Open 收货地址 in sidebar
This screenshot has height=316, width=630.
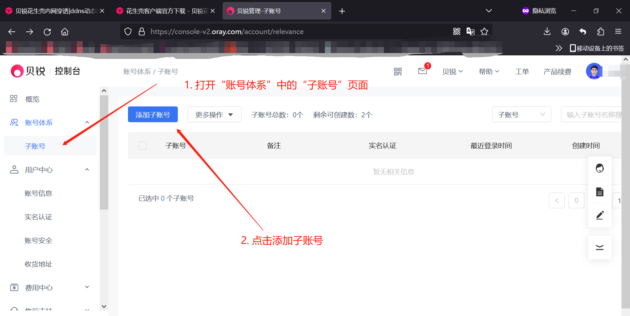point(38,264)
